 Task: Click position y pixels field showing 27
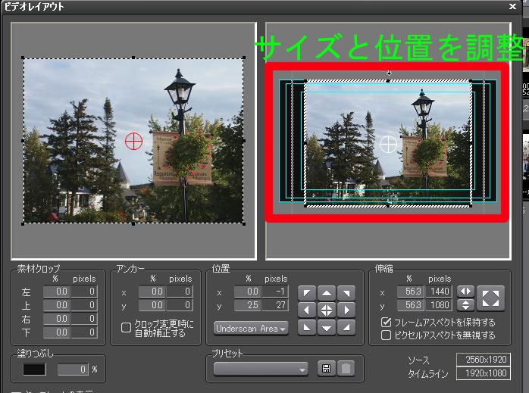pyautogui.click(x=275, y=305)
